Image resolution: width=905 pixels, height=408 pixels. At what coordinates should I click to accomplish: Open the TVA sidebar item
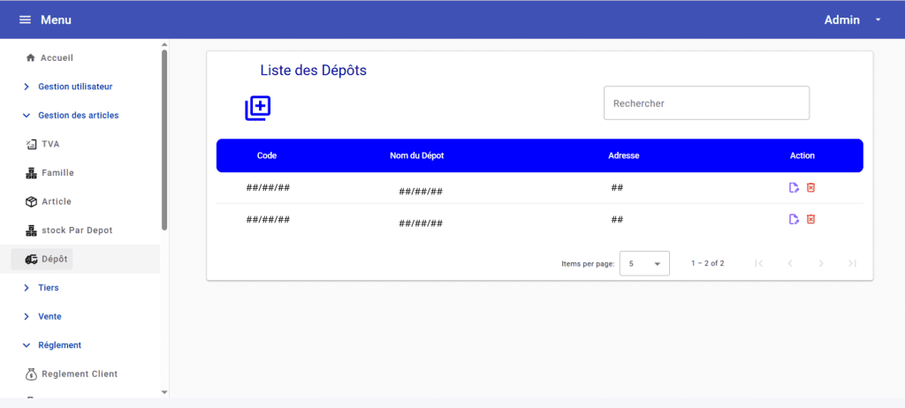click(x=50, y=144)
